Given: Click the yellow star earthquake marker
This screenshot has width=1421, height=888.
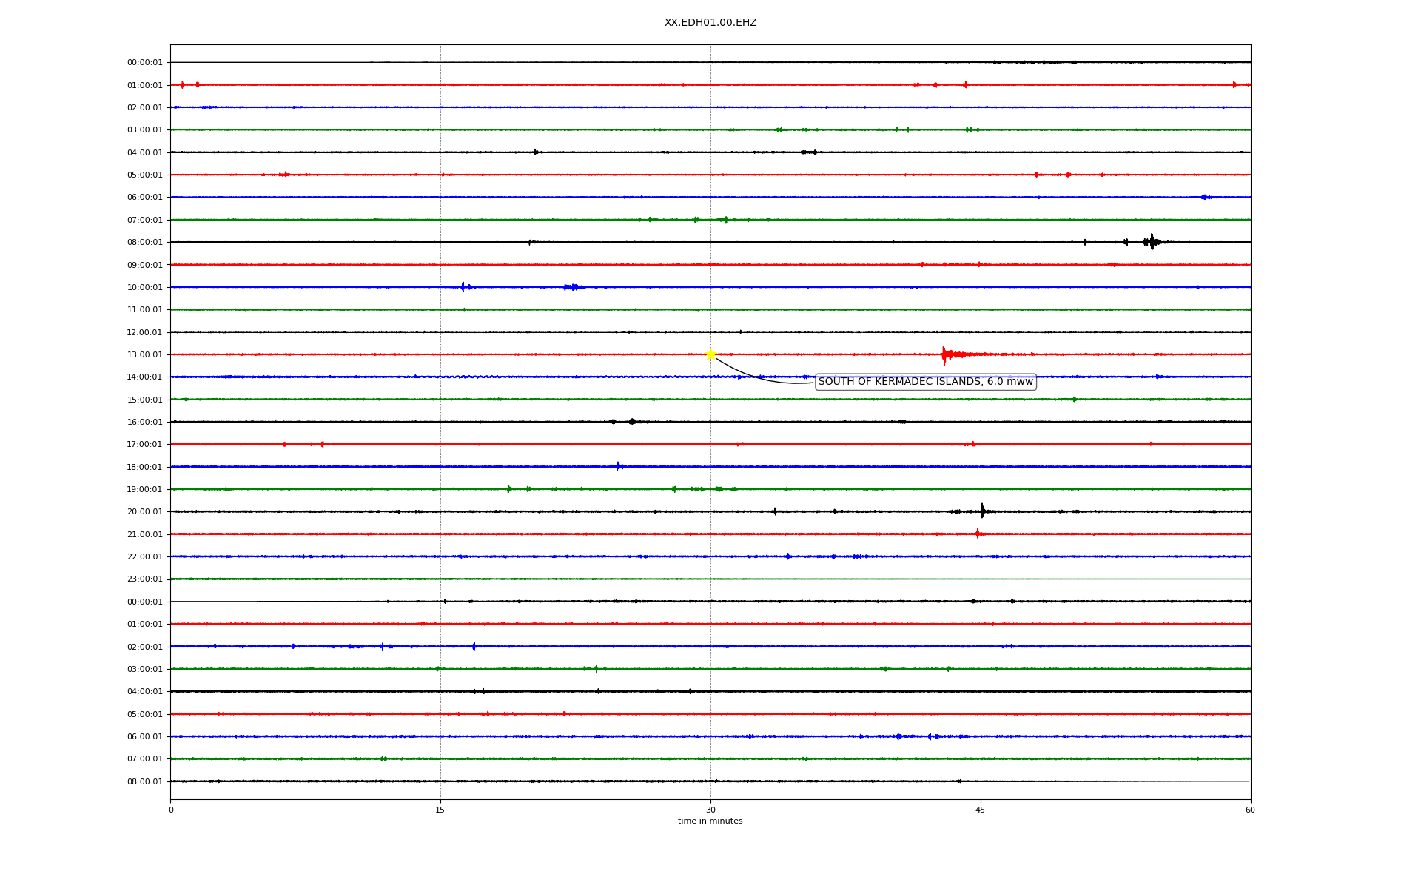Looking at the screenshot, I should [x=710, y=354].
